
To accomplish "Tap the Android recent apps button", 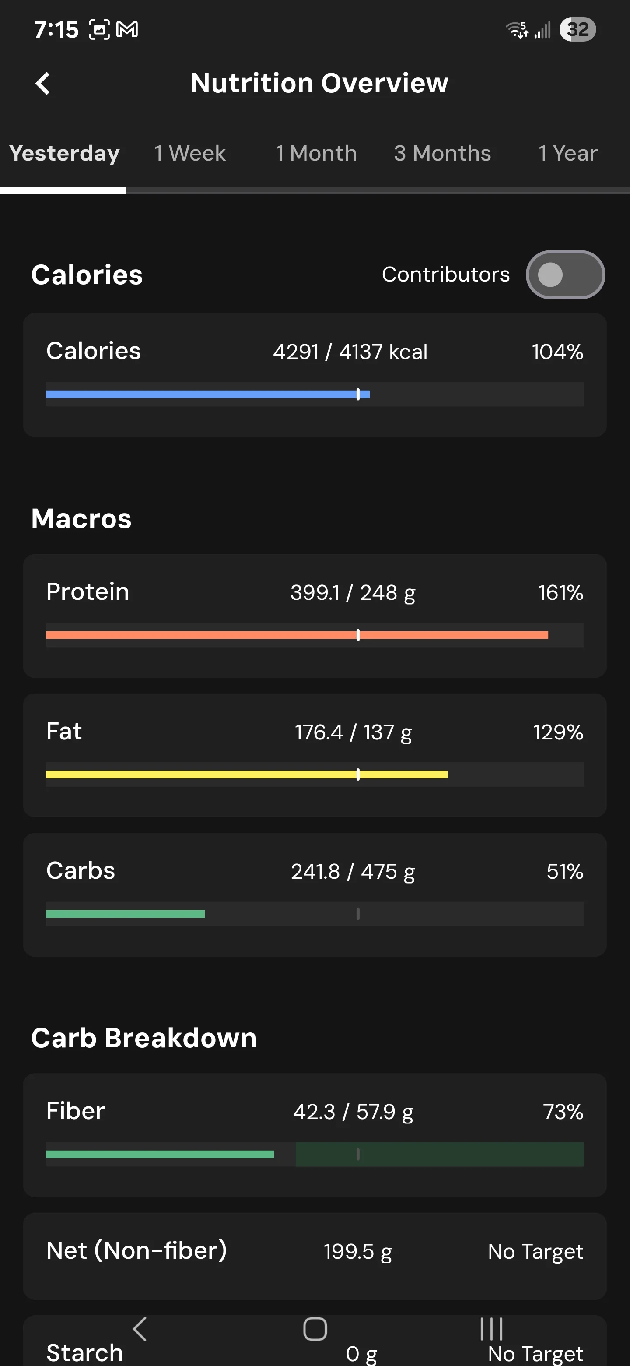I will (x=490, y=1329).
